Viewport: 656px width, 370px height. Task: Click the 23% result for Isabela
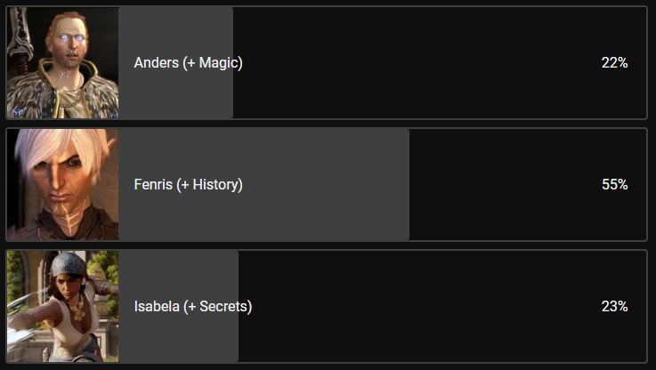pyautogui.click(x=614, y=307)
